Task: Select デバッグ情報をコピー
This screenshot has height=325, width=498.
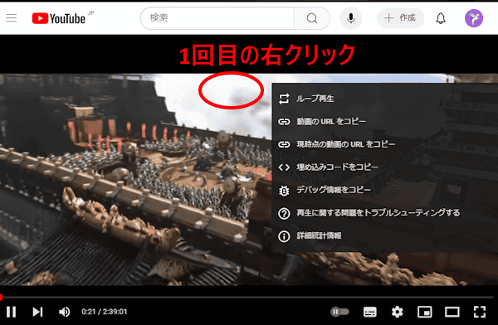Action: tap(384, 190)
